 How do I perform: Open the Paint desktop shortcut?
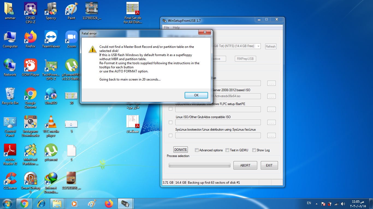pos(71,11)
